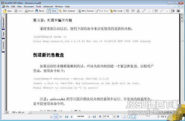The width and height of the screenshot is (185, 121).
Task: Go to the next page
Action: [89, 117]
